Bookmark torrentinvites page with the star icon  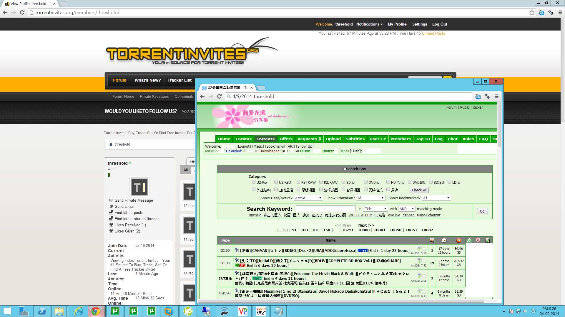tap(532, 13)
